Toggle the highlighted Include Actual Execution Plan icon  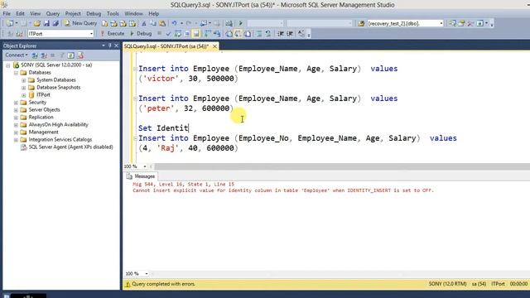(196, 34)
